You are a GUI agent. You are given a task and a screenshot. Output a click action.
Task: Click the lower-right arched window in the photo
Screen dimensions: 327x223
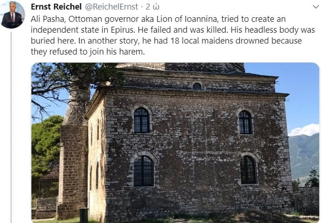pos(248,169)
